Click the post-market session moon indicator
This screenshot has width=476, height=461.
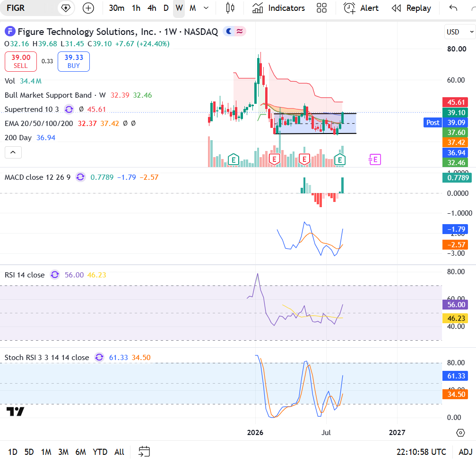pos(229,31)
